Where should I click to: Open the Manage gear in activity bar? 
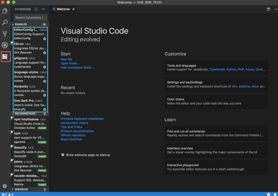(x=5, y=186)
